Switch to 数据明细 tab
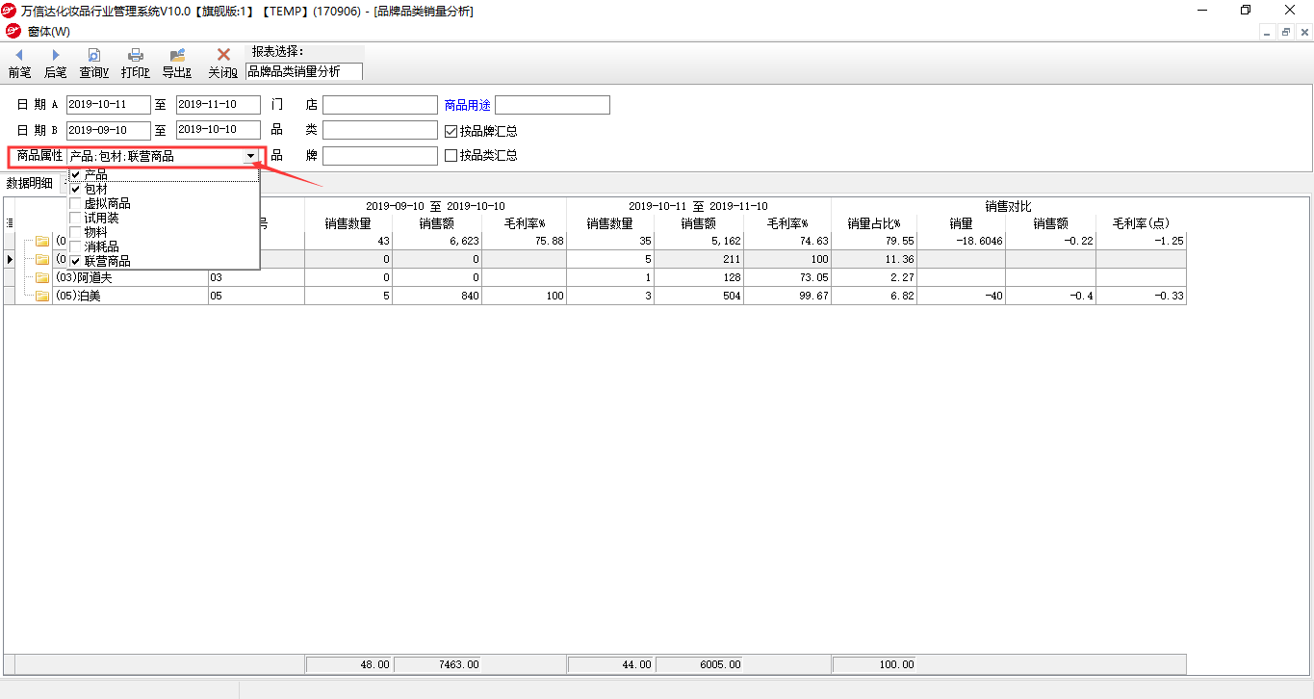The height and width of the screenshot is (699, 1314). click(30, 183)
